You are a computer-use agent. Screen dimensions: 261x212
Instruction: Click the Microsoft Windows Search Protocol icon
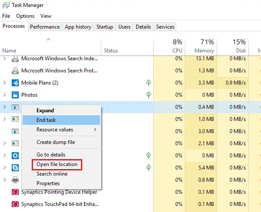click(15, 71)
